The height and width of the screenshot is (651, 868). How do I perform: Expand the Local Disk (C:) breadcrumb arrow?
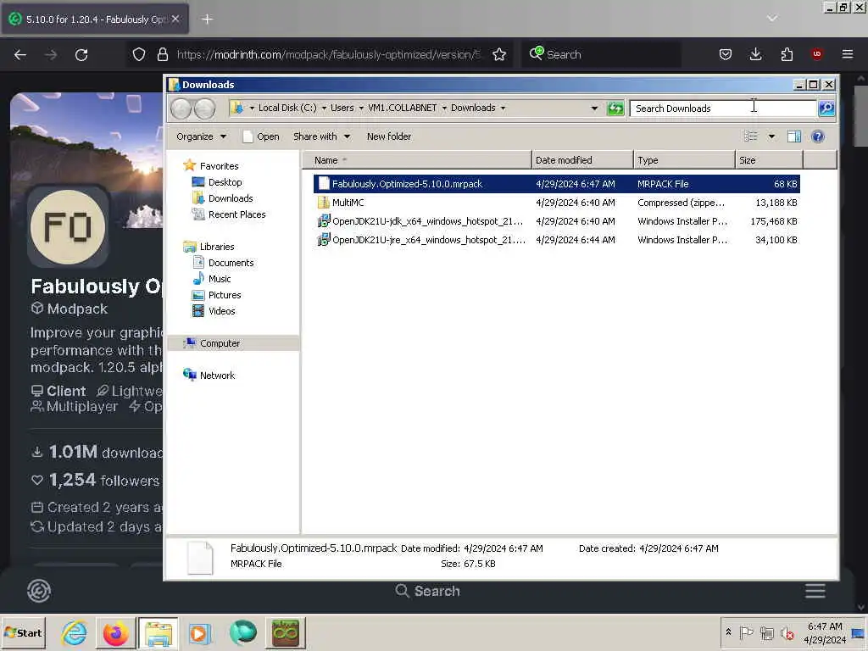pyautogui.click(x=324, y=108)
